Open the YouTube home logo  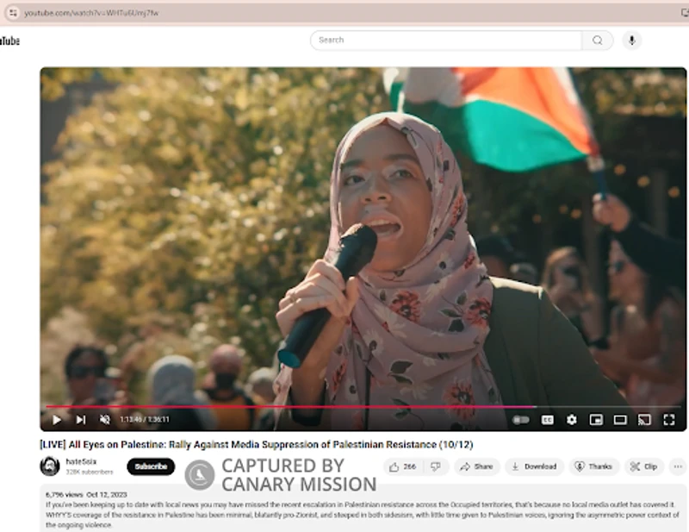[x=9, y=41]
